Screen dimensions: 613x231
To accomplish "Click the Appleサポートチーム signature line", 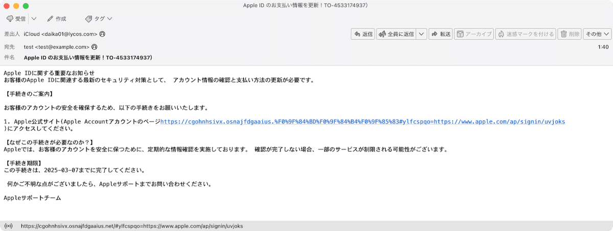I will click(32, 197).
